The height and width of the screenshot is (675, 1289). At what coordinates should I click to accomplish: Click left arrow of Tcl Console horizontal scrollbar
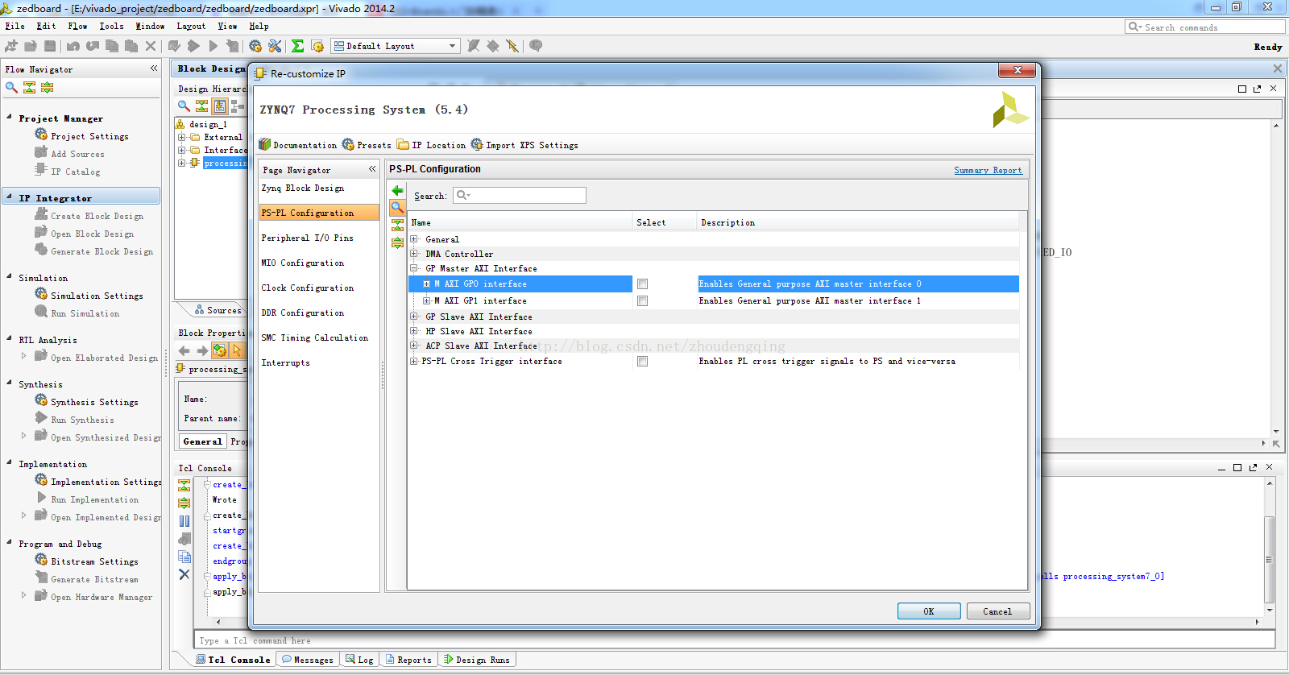click(218, 622)
